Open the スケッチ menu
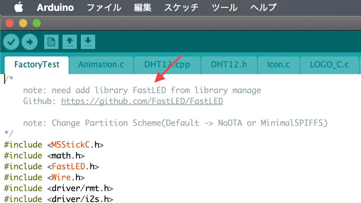 click(x=181, y=7)
